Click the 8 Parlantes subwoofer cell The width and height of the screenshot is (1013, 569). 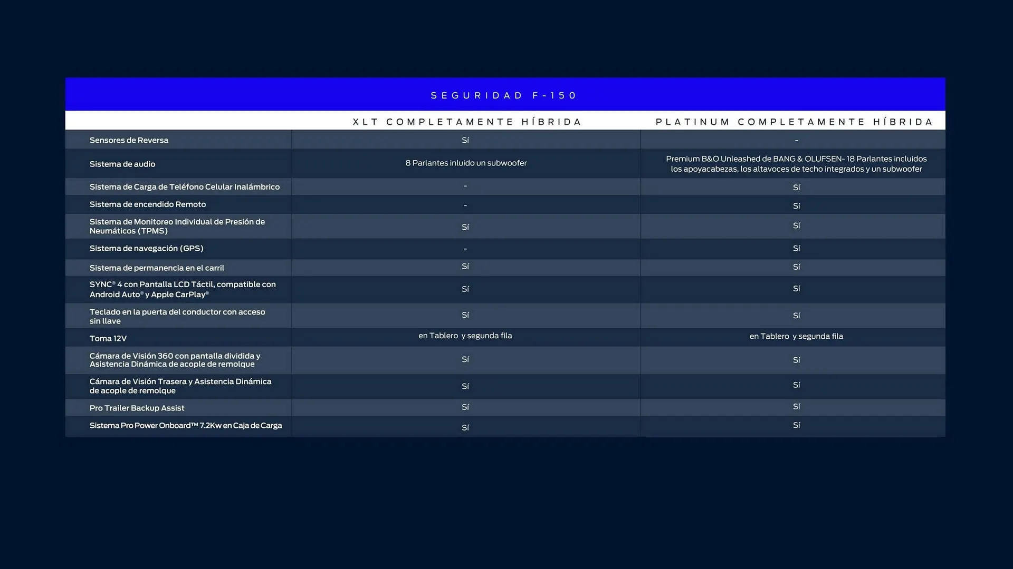point(466,163)
